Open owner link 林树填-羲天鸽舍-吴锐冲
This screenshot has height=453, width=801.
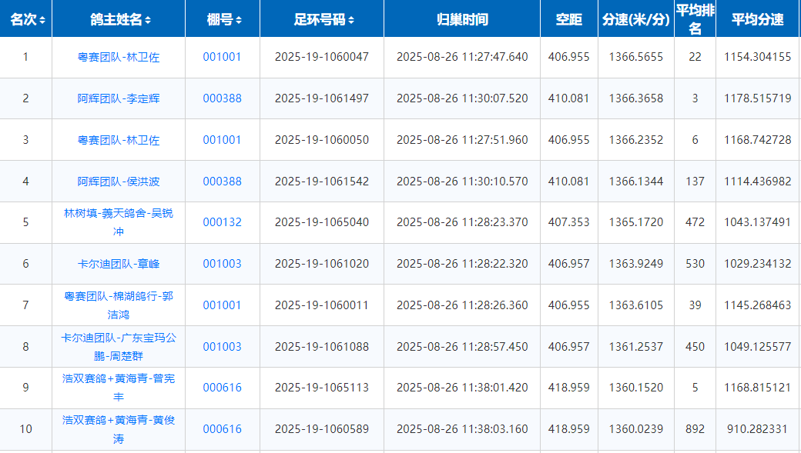(x=119, y=222)
